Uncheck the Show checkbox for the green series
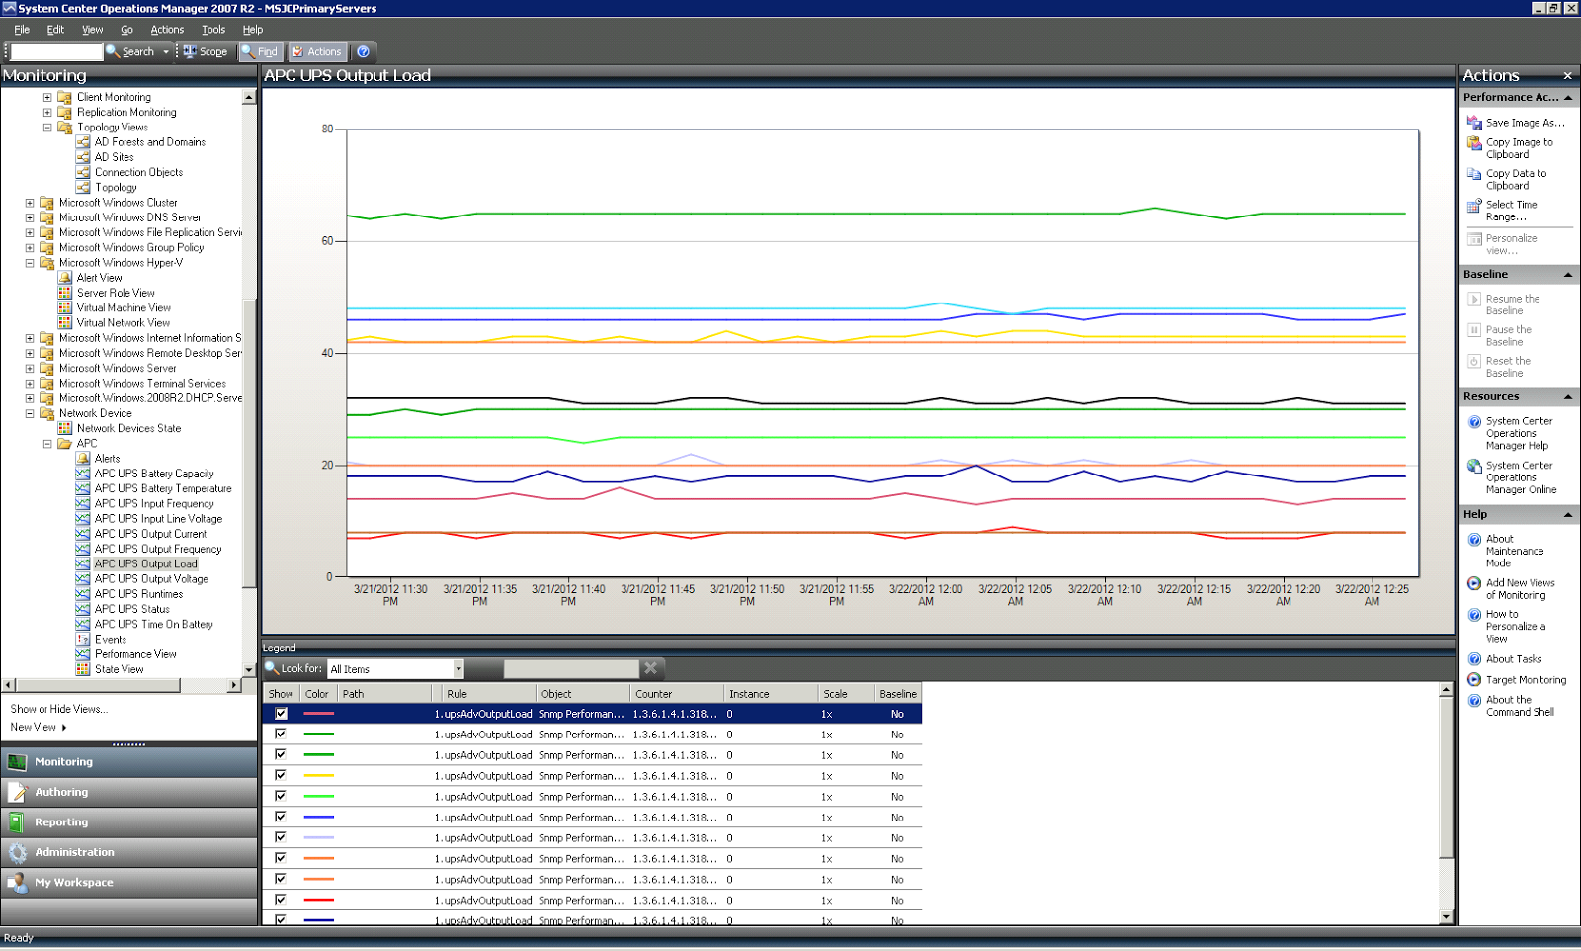The image size is (1581, 951). pos(281,734)
